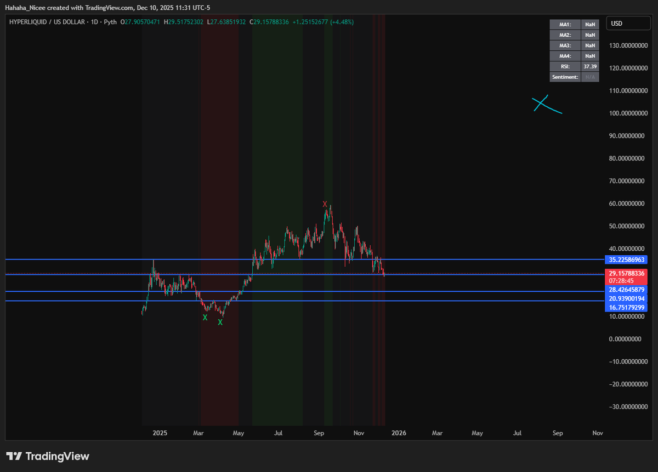Click the 16.75179299 price line label
The width and height of the screenshot is (658, 472).
pyautogui.click(x=627, y=308)
